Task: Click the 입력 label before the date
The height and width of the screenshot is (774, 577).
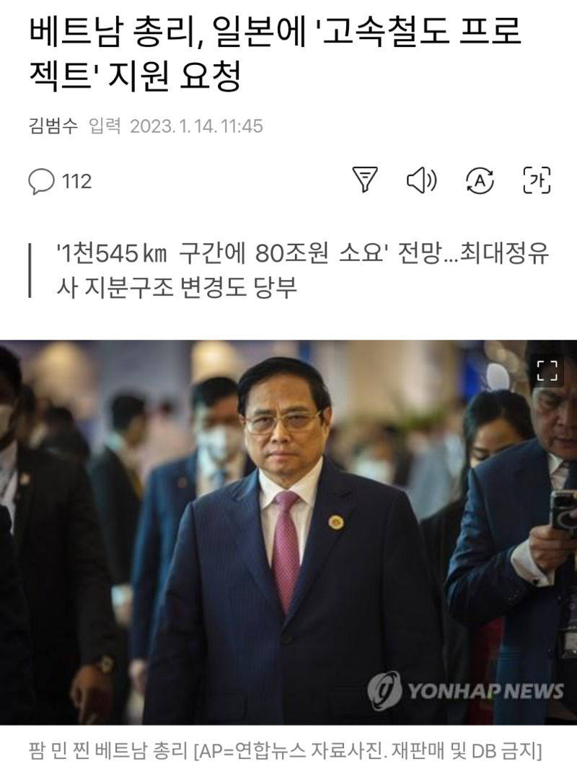Action: point(105,126)
